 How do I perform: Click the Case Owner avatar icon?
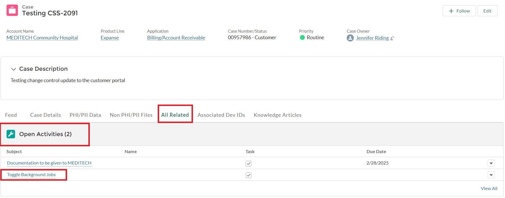pos(350,38)
